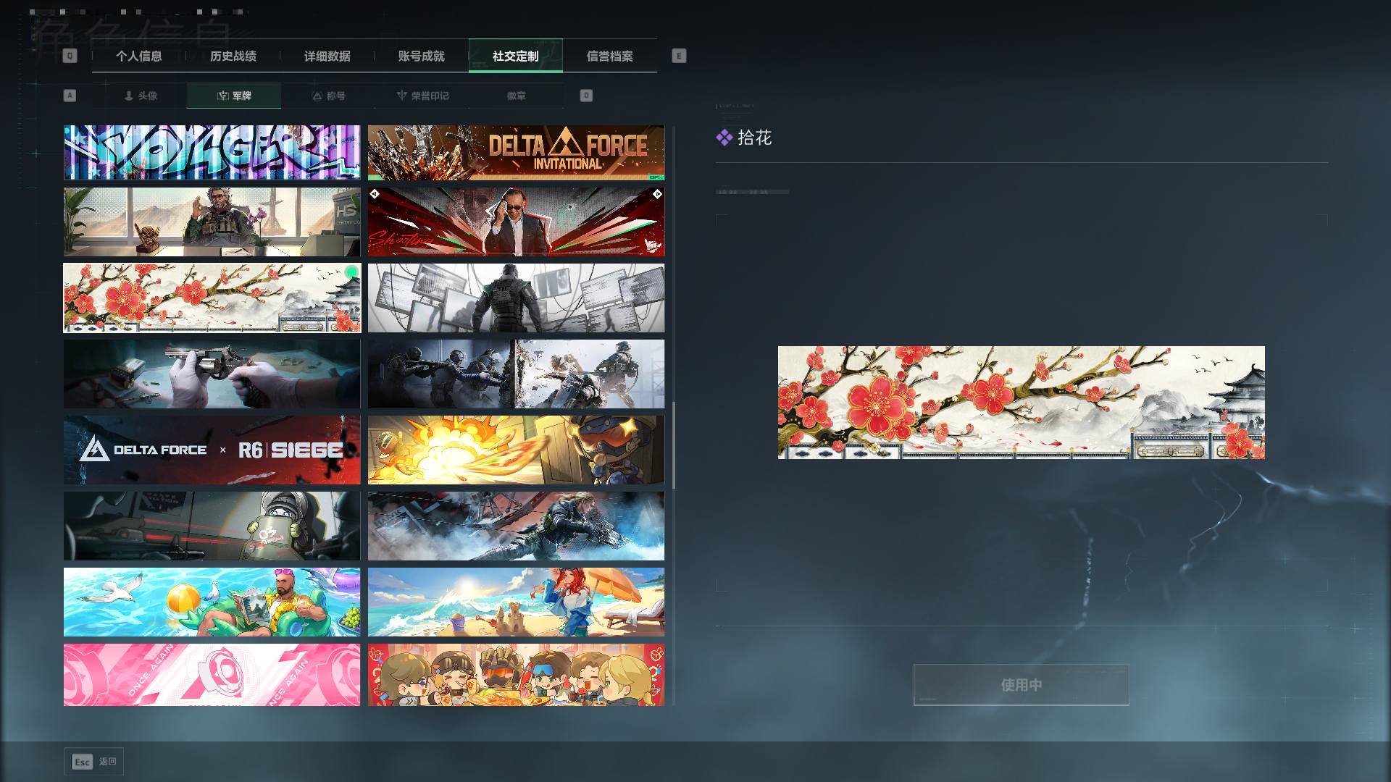Select the plum blossom banner in the list
The width and height of the screenshot is (1391, 782).
212,298
